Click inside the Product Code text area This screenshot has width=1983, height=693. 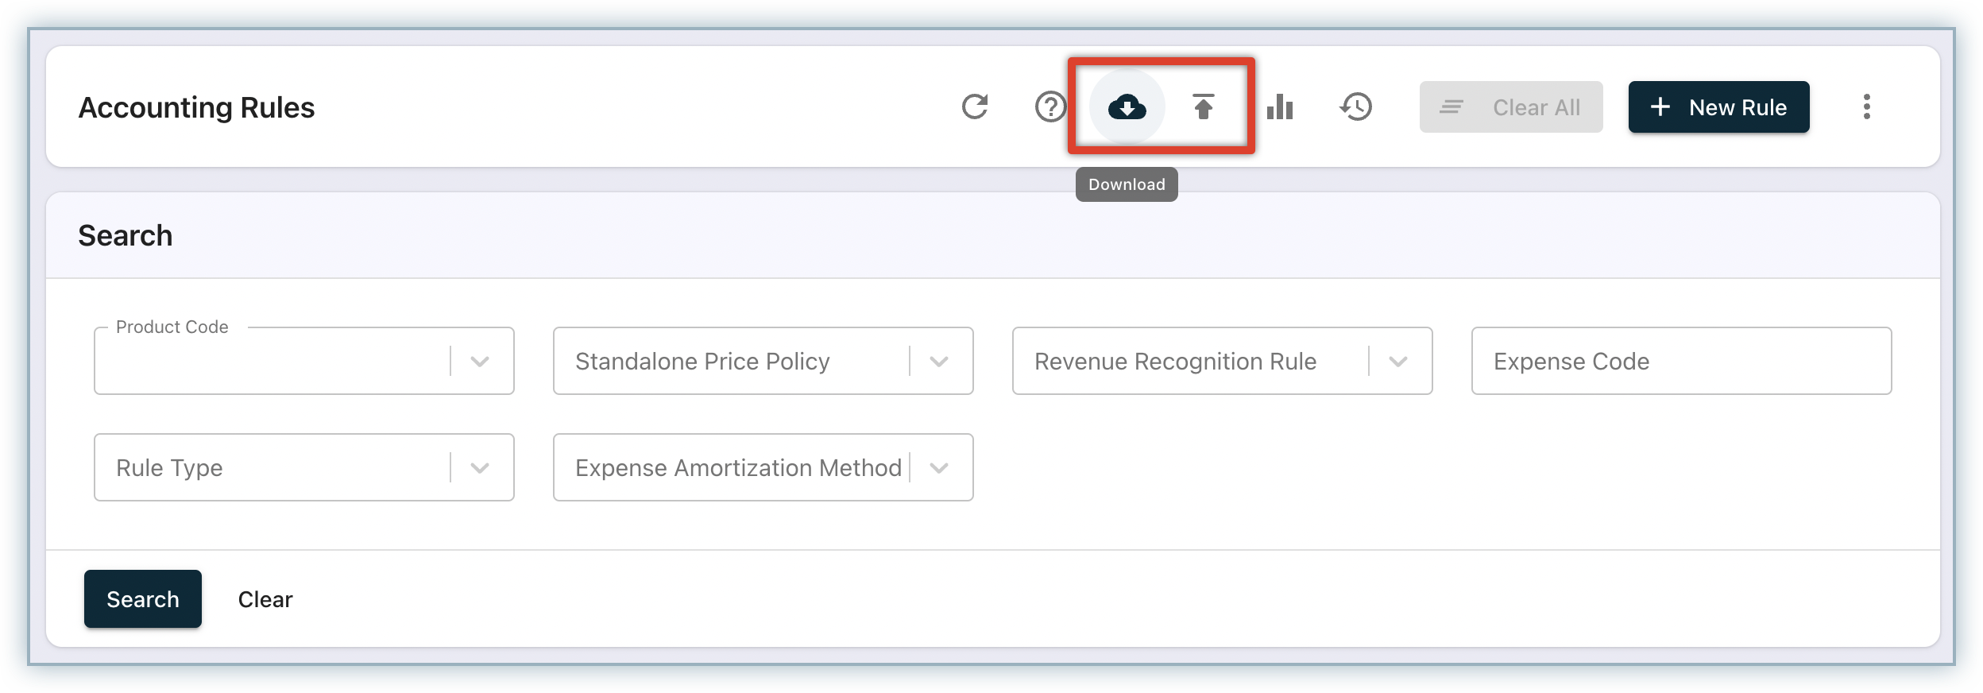[x=270, y=362]
